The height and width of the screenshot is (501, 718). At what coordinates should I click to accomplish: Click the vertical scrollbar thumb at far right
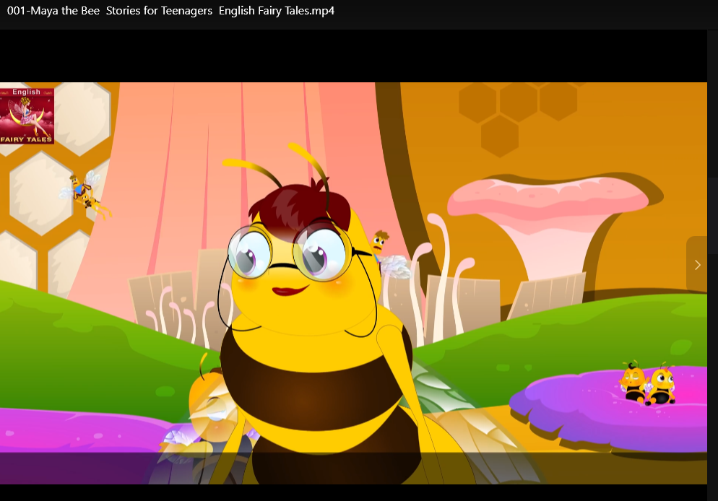[x=712, y=216]
